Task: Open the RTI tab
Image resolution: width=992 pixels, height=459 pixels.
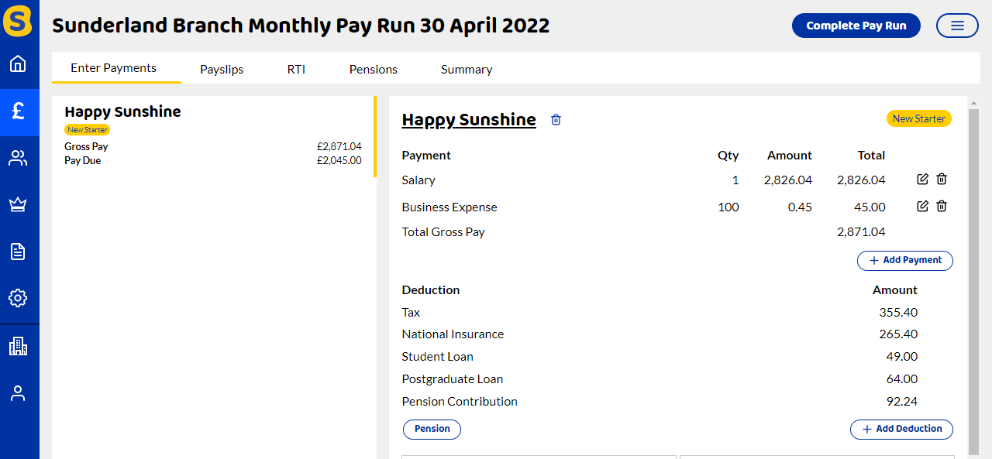Action: tap(296, 69)
